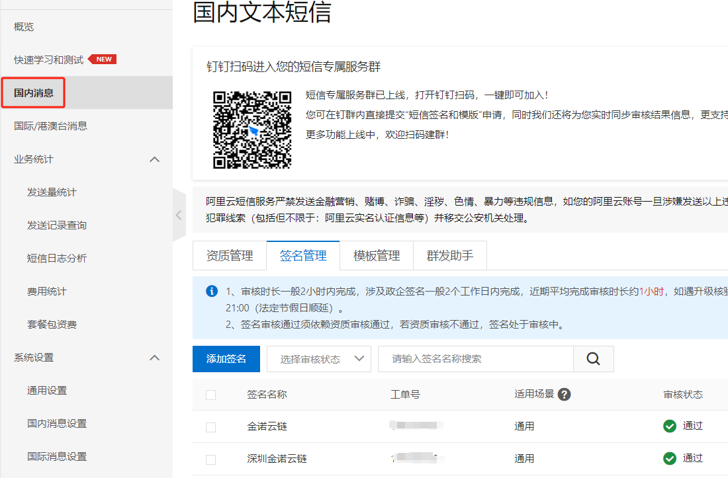Click the NEW badge next to 快速学习和测试
728x478 pixels.
coord(103,60)
